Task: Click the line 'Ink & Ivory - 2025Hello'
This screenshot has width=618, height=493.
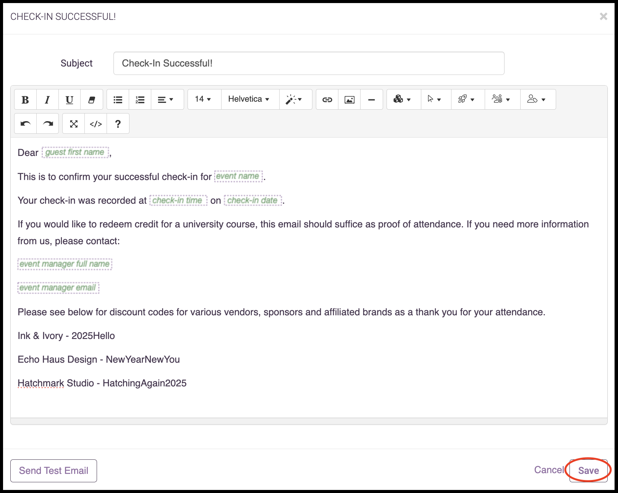Action: (x=66, y=336)
